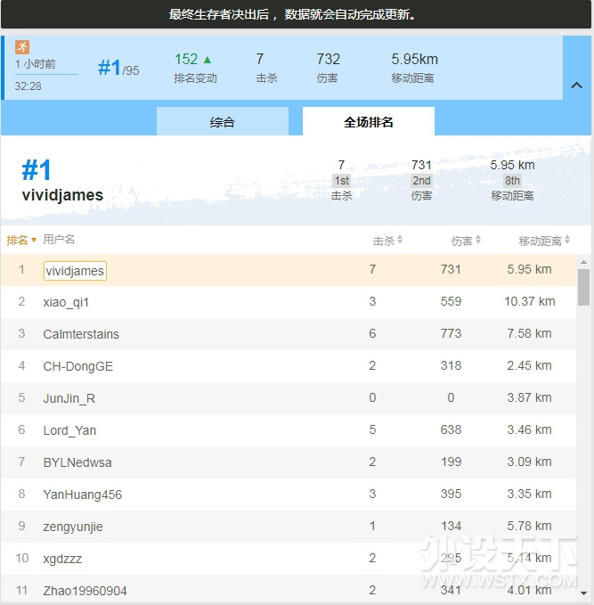The height and width of the screenshot is (605, 594).
Task: Click the 8th badge under distance
Action: pos(512,181)
